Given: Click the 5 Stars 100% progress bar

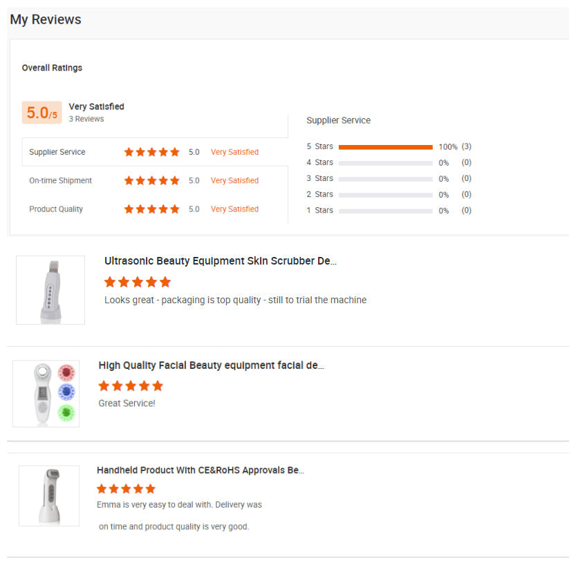Looking at the screenshot, I should pyautogui.click(x=385, y=146).
